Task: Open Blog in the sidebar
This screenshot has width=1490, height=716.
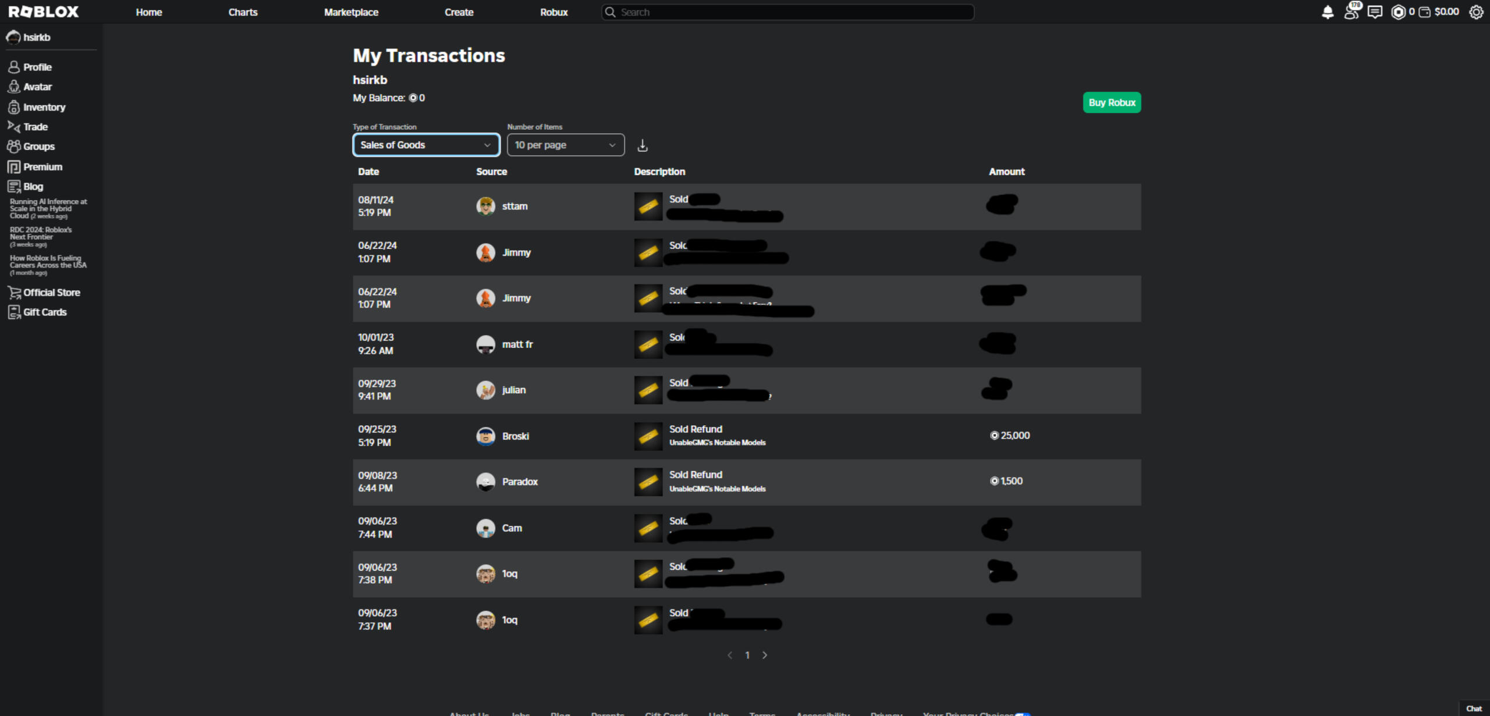Action: pyautogui.click(x=26, y=186)
